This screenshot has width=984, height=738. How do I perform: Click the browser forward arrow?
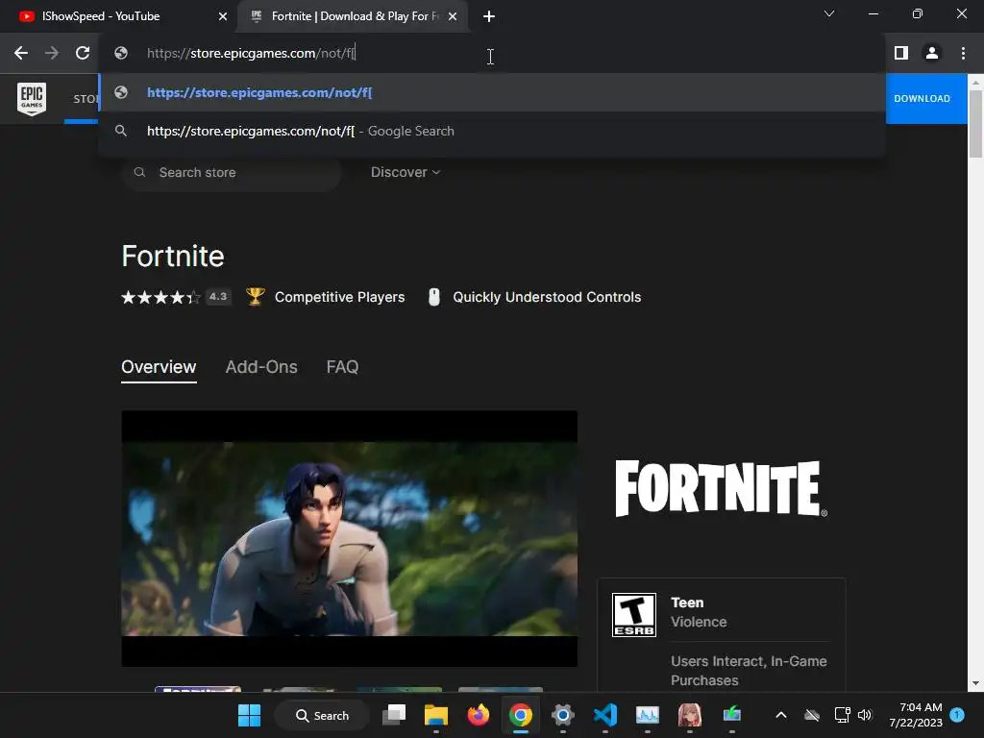coord(52,54)
